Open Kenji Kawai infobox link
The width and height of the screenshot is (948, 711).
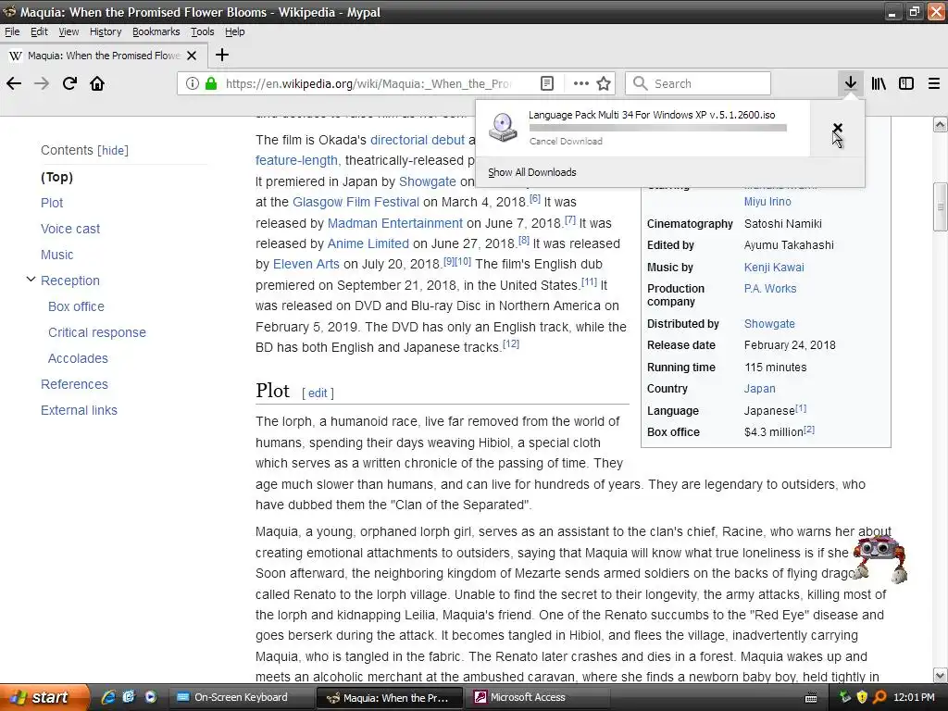click(774, 268)
